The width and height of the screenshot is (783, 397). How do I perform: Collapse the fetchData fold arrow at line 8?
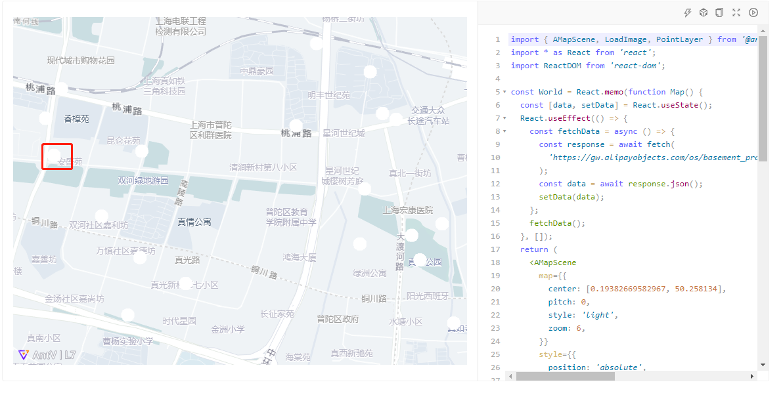[504, 132]
